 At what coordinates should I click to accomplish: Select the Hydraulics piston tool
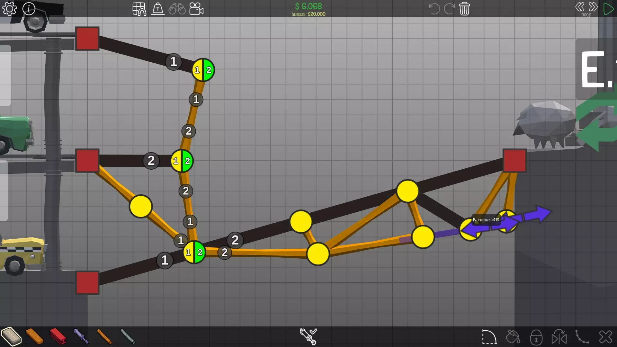[81, 336]
